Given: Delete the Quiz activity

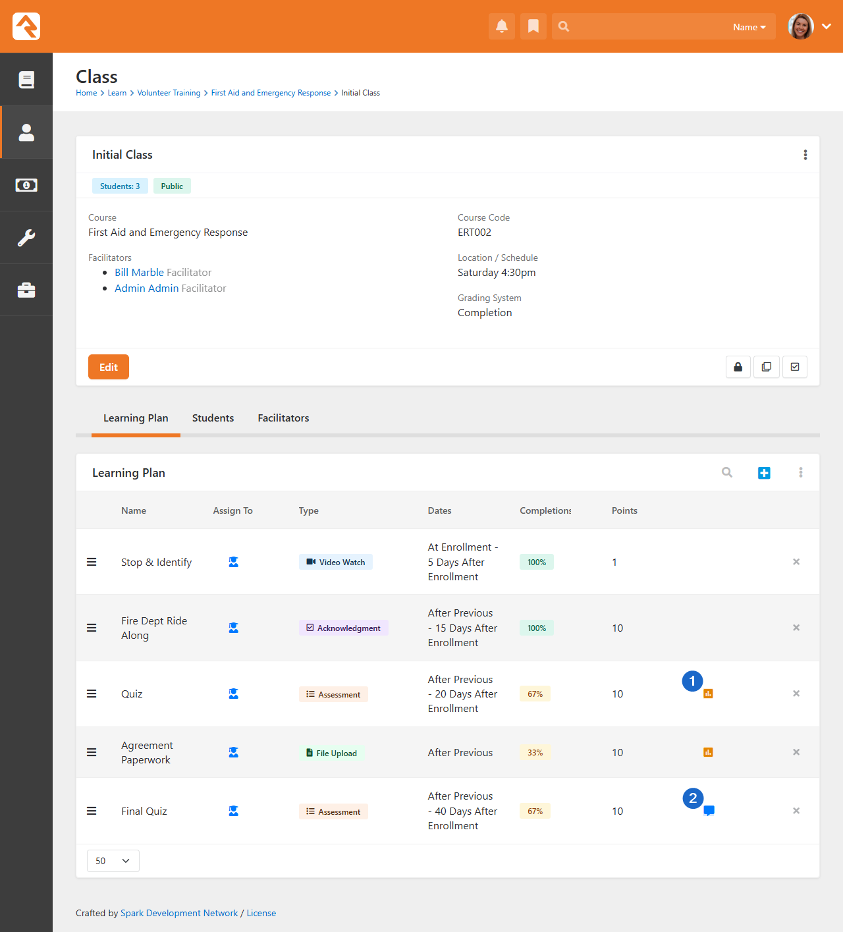Looking at the screenshot, I should (x=796, y=694).
